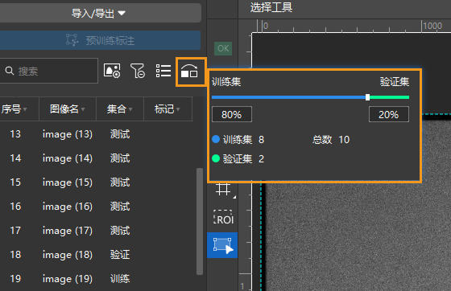Click 验证 set cell of row 18
This screenshot has width=451, height=291.
point(120,255)
